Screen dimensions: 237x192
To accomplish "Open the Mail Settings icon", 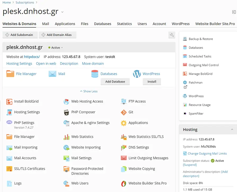I will (66, 158).
